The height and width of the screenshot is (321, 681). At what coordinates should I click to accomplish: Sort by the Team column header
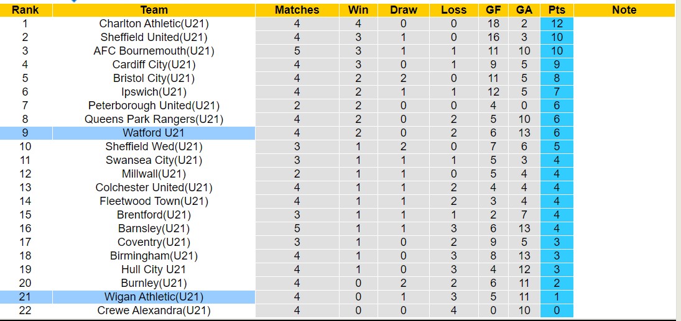point(154,10)
